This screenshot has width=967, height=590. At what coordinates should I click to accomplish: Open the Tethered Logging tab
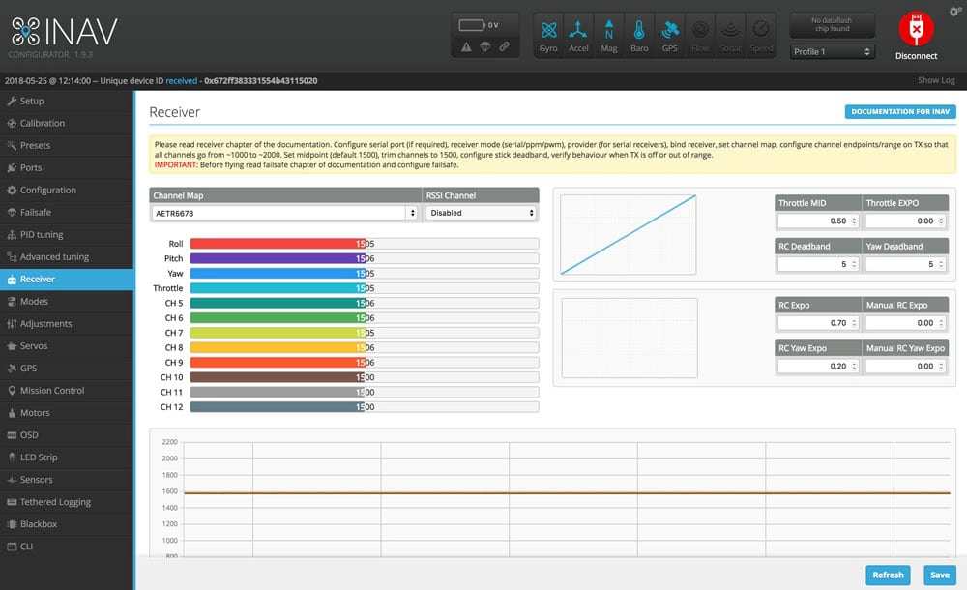click(x=67, y=502)
